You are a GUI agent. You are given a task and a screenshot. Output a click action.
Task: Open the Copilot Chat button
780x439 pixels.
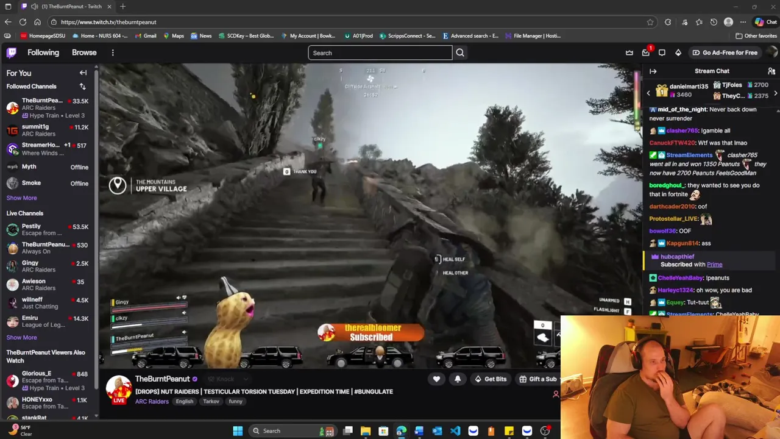(x=765, y=22)
